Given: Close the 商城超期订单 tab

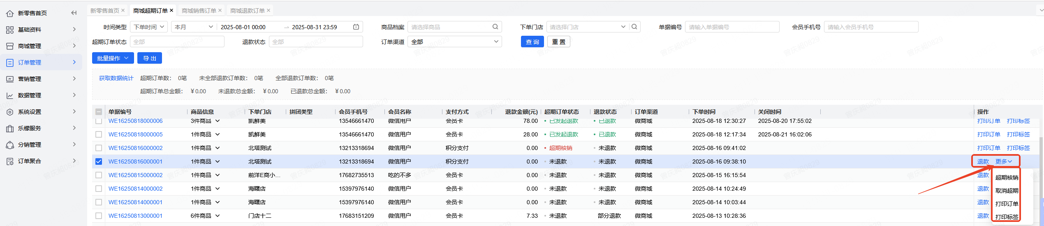Looking at the screenshot, I should point(171,10).
